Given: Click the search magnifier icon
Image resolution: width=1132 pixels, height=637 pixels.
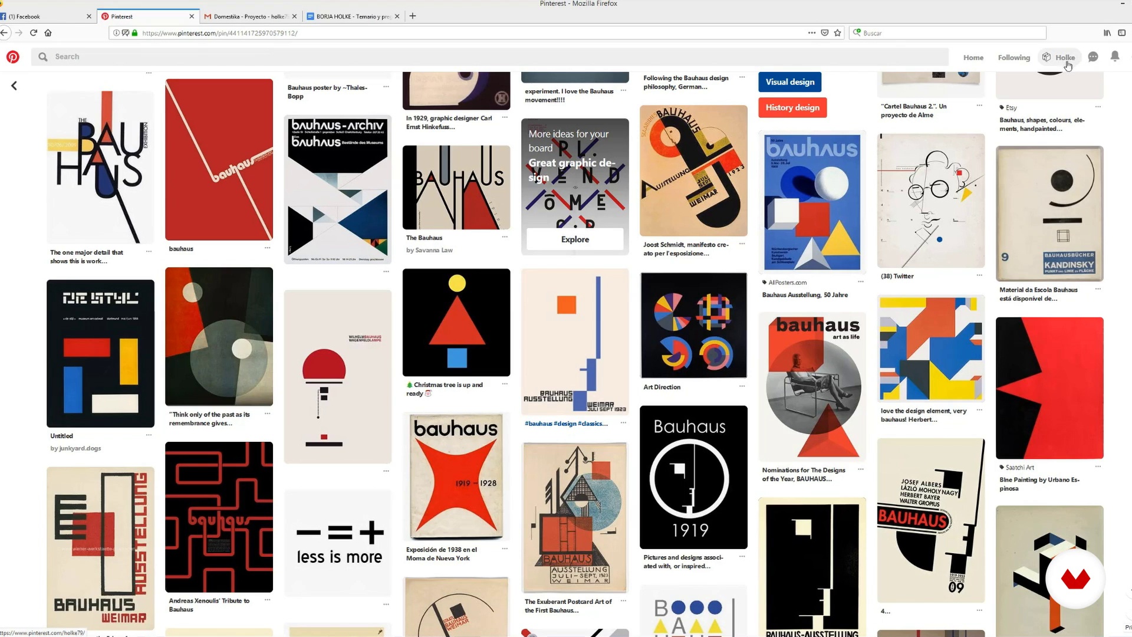Looking at the screenshot, I should [x=42, y=57].
